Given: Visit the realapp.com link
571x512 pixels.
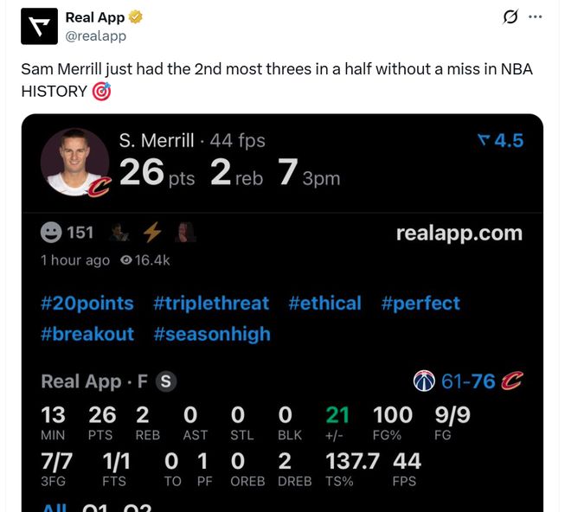Looking at the screenshot, I should [x=459, y=233].
